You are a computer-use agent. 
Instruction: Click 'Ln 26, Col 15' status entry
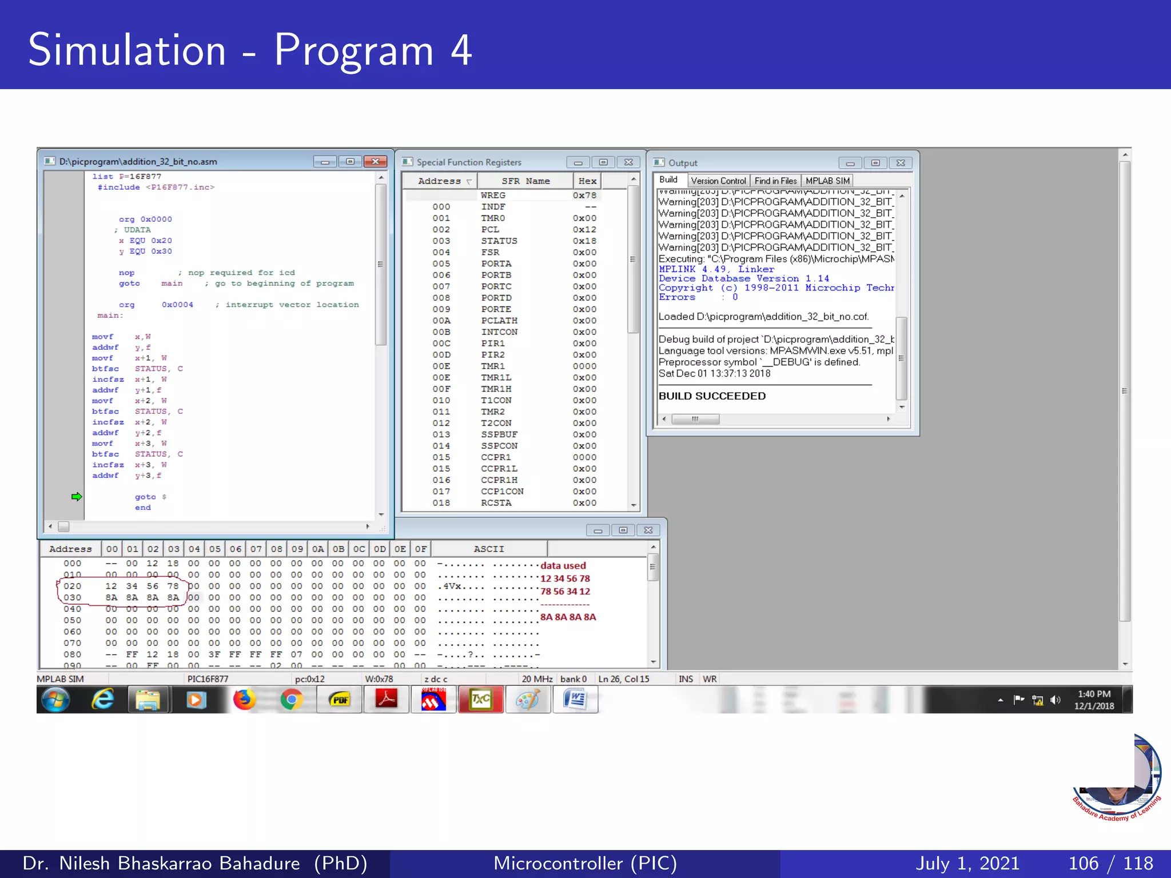[x=624, y=679]
